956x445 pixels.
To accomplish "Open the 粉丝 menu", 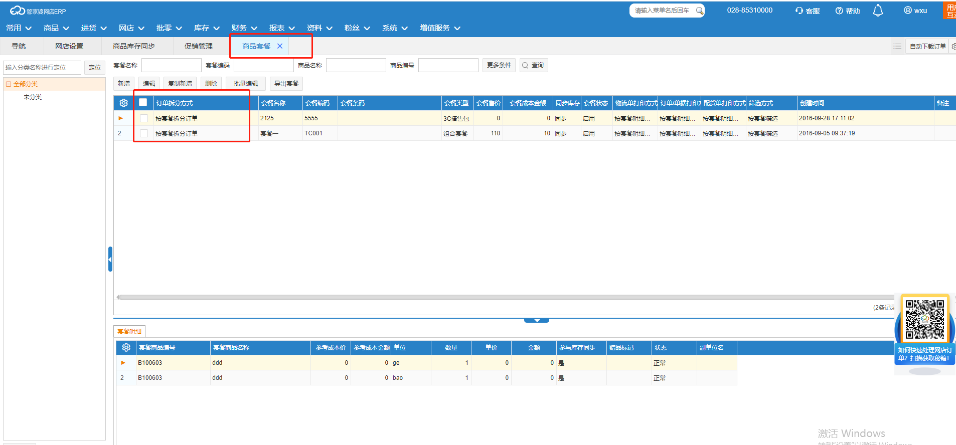I will tap(357, 28).
